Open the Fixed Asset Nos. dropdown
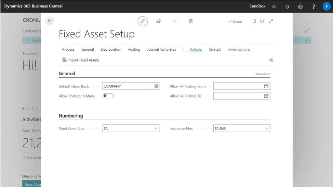Viewport: 333px width, 187px height. tap(156, 128)
